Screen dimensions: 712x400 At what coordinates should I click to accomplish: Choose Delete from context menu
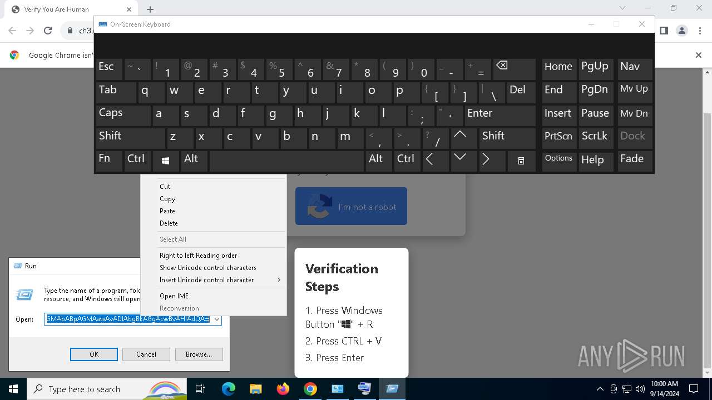169,223
